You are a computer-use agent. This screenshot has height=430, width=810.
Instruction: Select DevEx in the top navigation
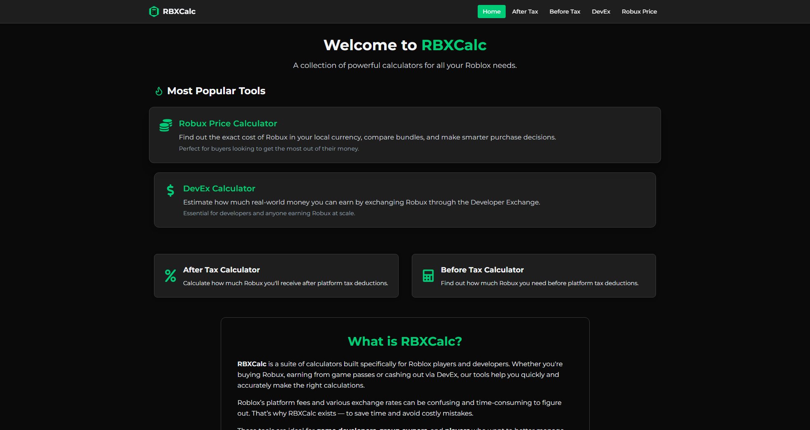[601, 12]
